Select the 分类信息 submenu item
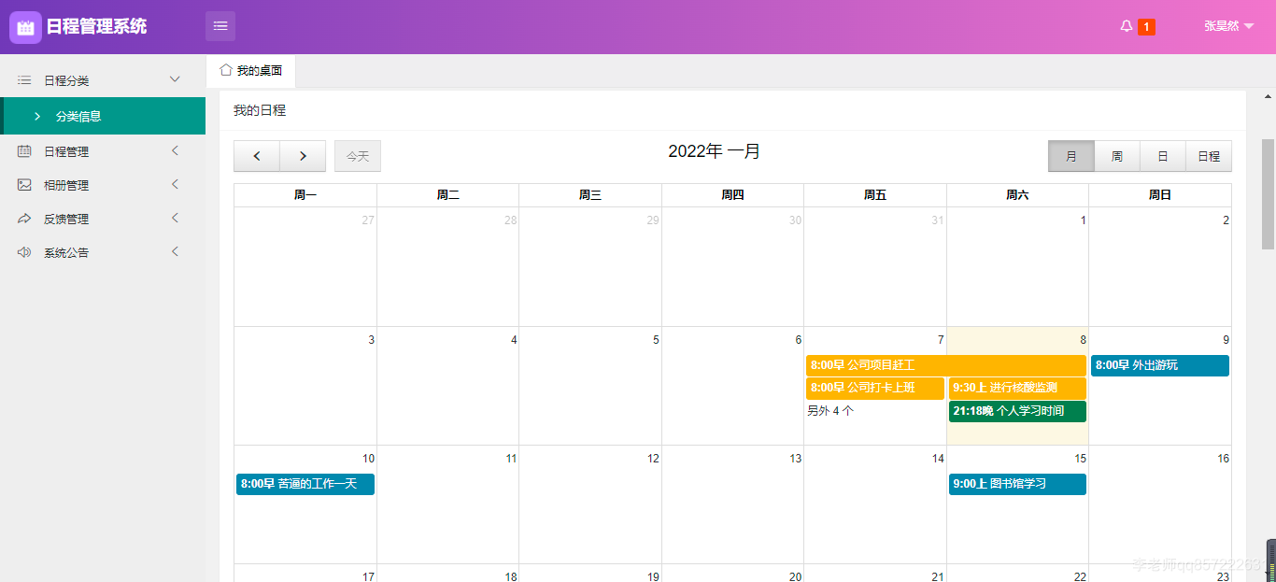 (x=103, y=116)
